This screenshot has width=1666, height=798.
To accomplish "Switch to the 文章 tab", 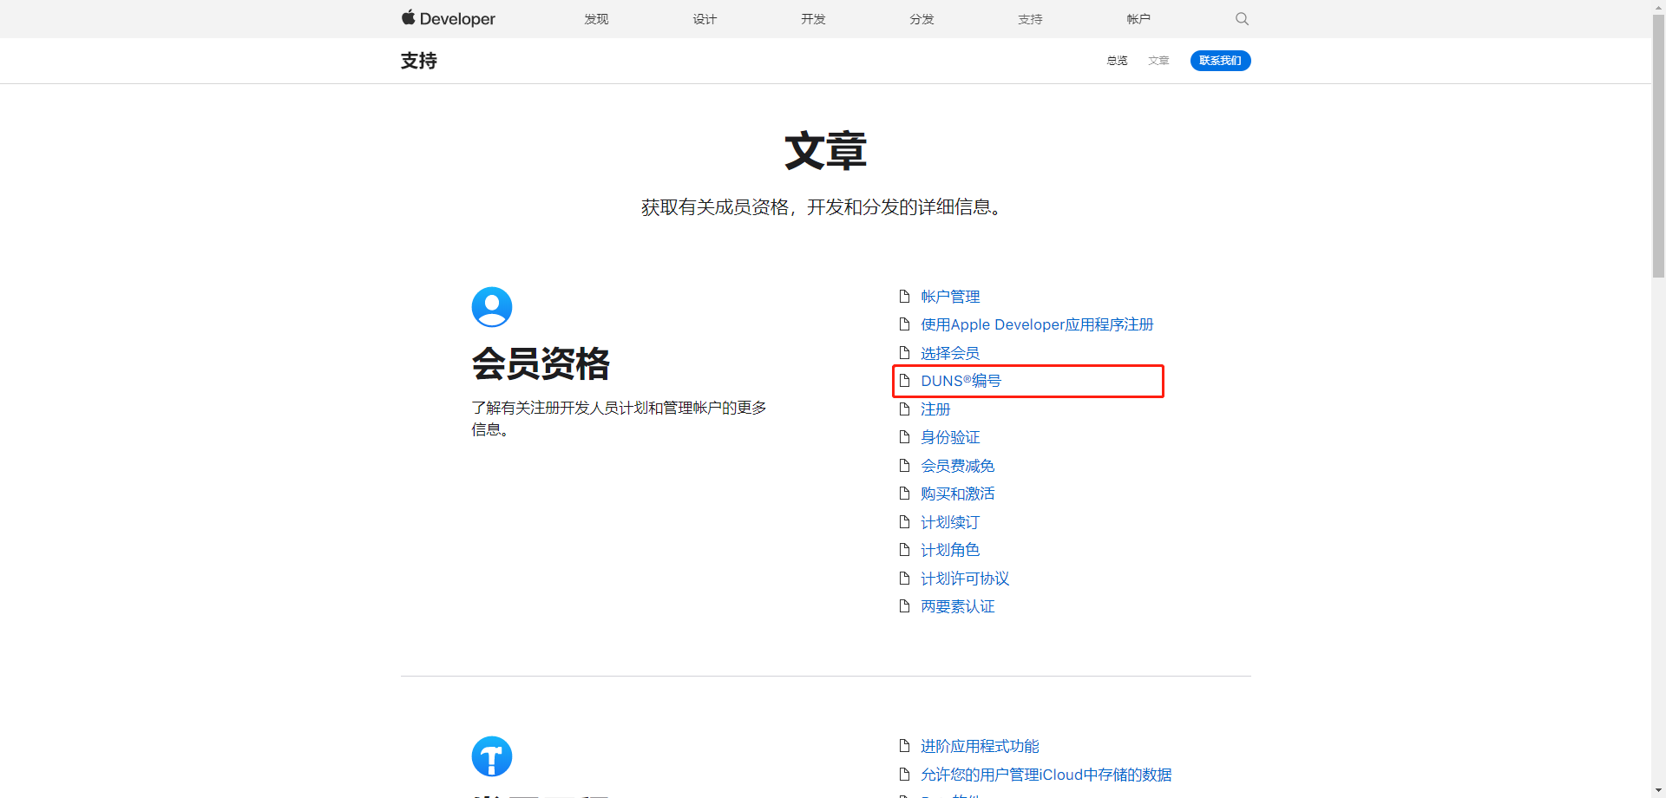I will [1158, 61].
